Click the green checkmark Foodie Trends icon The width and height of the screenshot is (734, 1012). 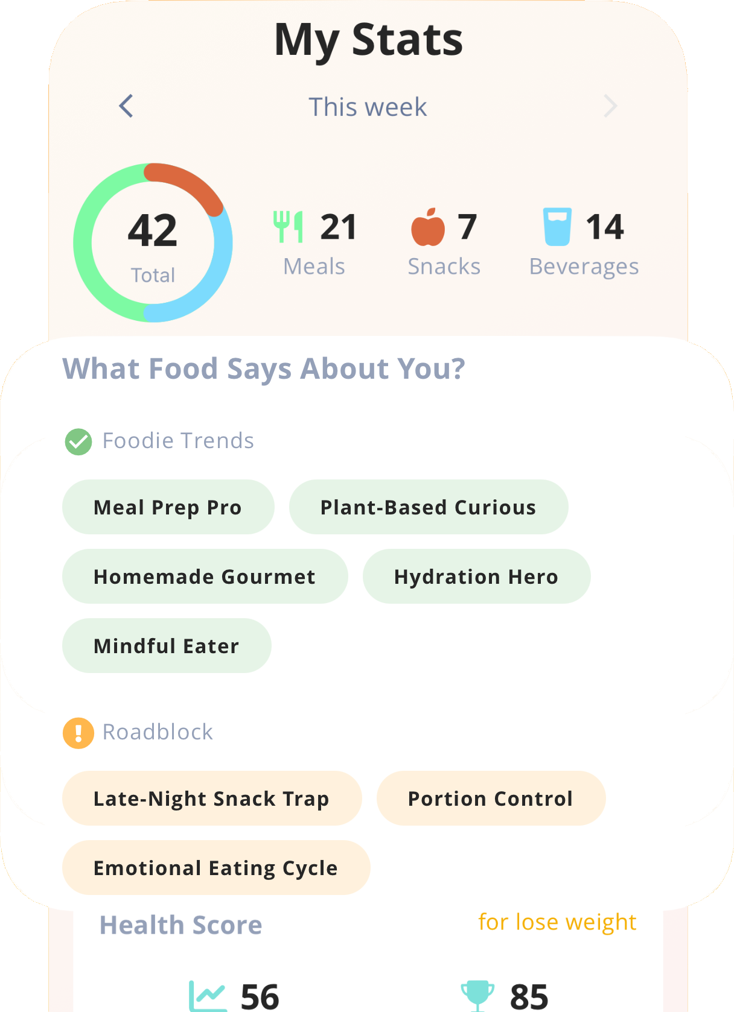[x=78, y=441]
